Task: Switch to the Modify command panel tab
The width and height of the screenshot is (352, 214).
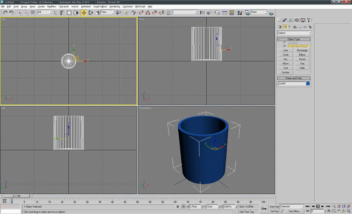Action: (x=285, y=20)
